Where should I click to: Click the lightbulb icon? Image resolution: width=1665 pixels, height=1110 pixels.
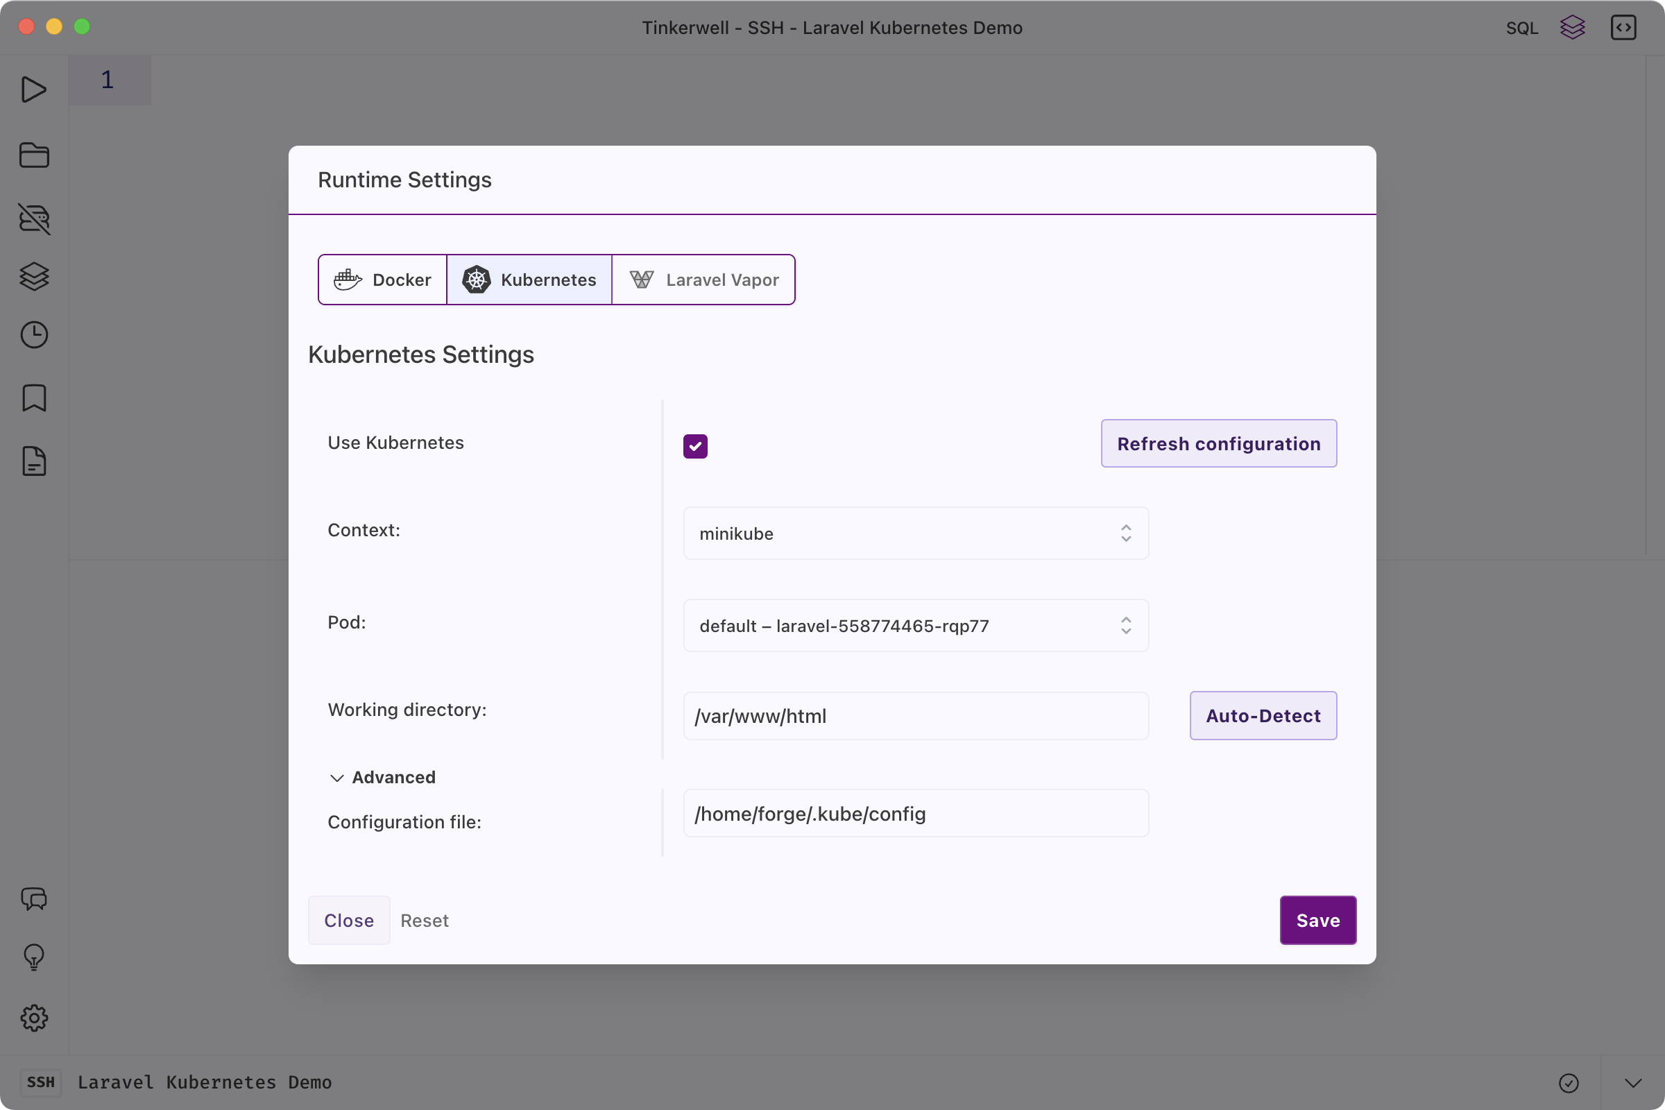34,958
